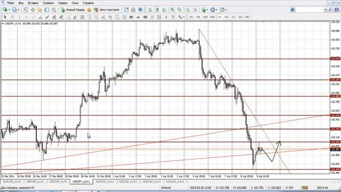Click the Default profile in status bar
Screen dimensions: 341x192
pos(166,188)
